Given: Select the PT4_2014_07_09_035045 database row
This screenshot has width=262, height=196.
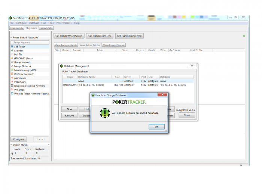Looking at the screenshot, I should click(x=128, y=85).
